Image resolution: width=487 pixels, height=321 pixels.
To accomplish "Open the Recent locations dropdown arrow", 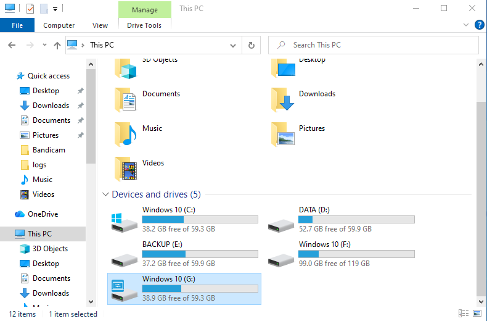I will coord(44,45).
